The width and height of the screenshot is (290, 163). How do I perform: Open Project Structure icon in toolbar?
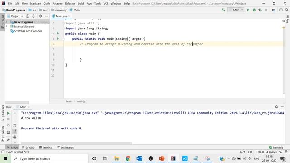(274, 10)
